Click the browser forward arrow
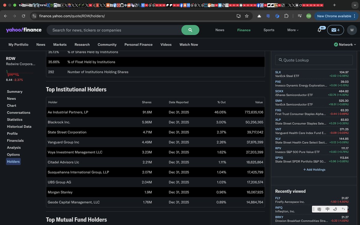The image size is (360, 225). click(14, 16)
